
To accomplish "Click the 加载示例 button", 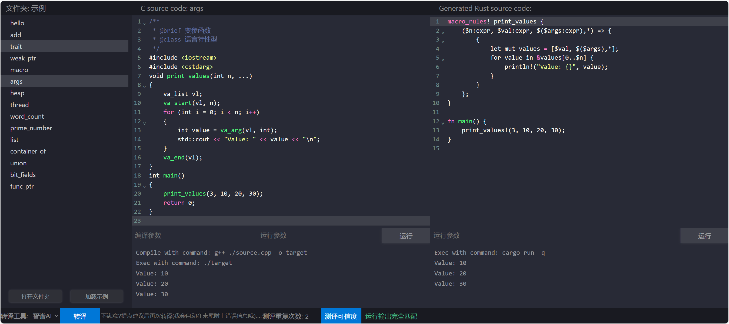I will pos(96,296).
